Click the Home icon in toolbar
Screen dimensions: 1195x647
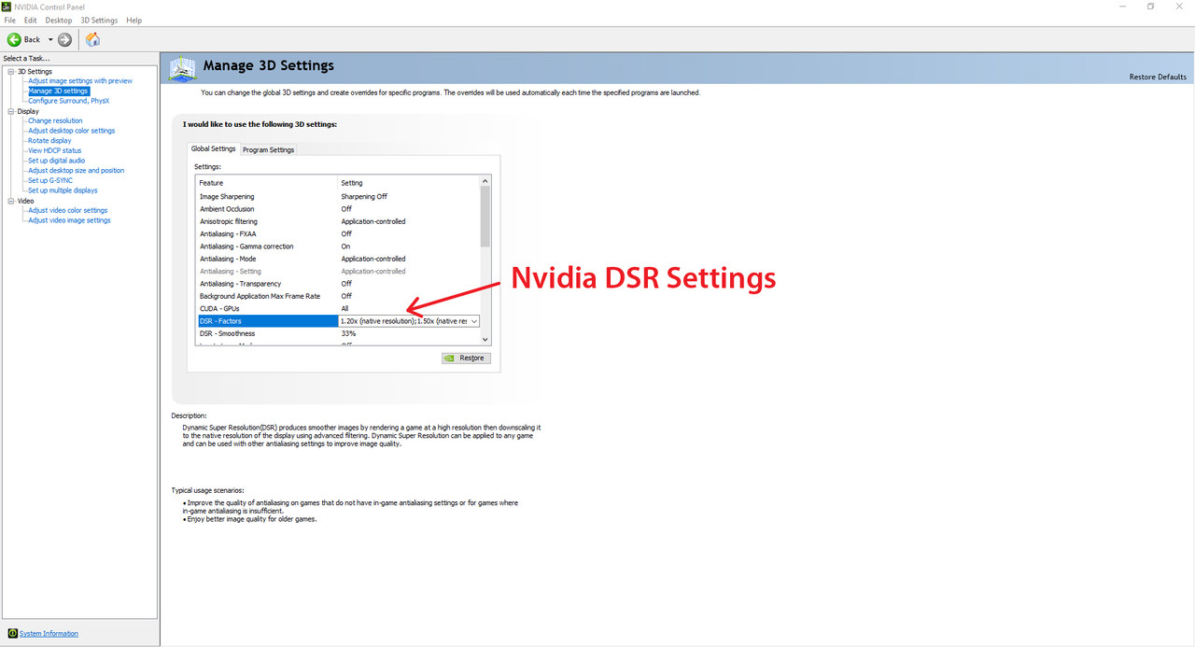click(x=92, y=39)
